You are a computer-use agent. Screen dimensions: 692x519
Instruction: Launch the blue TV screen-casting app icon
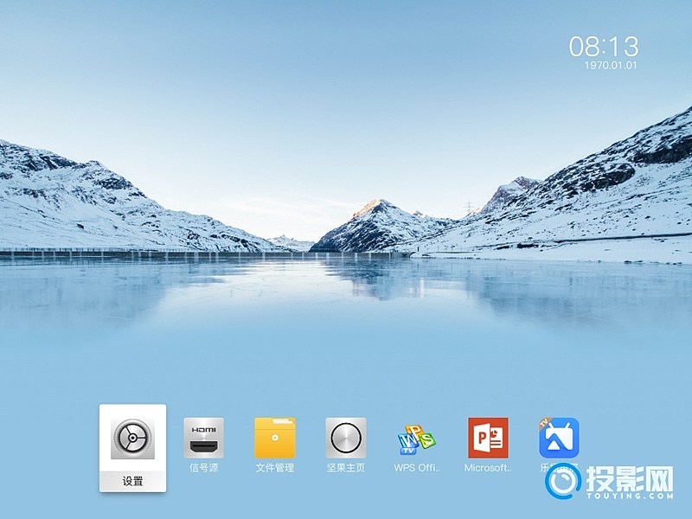[x=559, y=438]
